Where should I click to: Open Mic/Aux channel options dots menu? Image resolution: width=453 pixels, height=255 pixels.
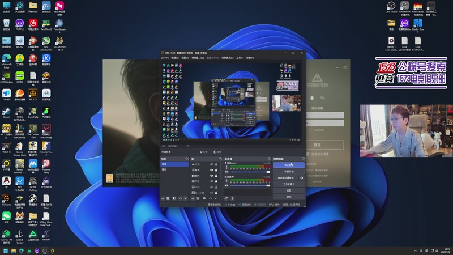[x=226, y=167]
